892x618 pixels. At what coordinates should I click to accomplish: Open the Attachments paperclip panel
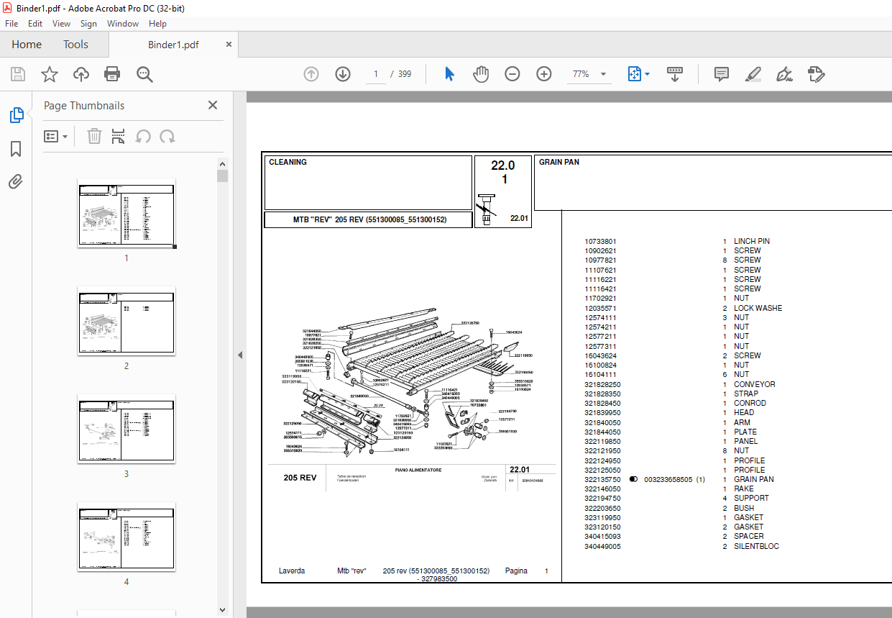pyautogui.click(x=16, y=182)
